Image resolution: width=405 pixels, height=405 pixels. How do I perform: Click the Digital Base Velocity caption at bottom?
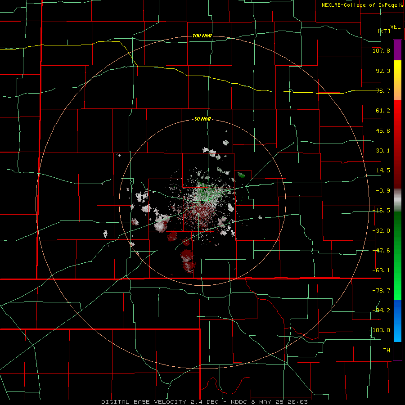(204, 402)
